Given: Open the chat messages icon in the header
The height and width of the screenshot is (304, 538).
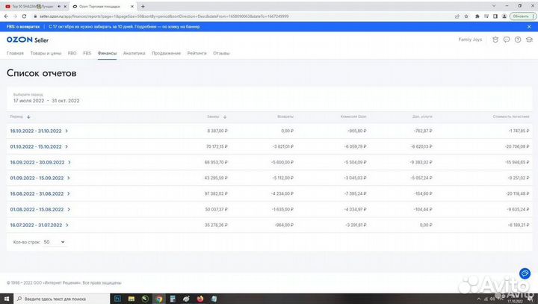Looking at the screenshot, I should point(507,40).
